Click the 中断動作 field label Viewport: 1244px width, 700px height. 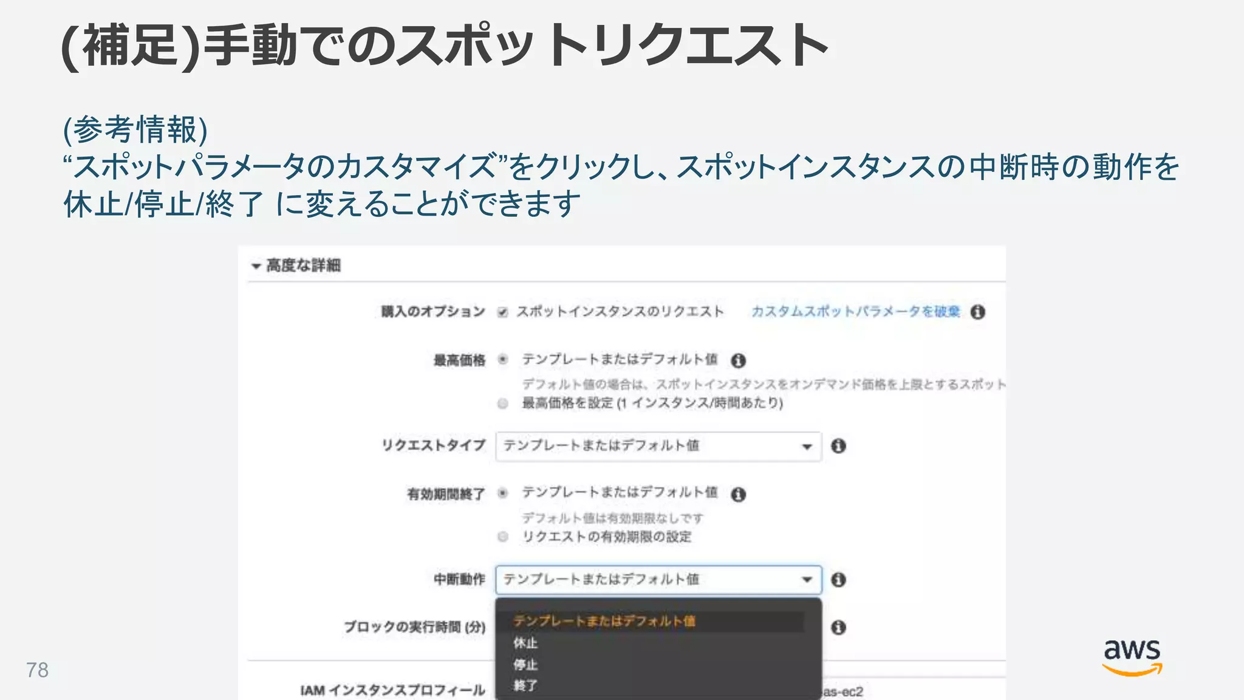(459, 580)
